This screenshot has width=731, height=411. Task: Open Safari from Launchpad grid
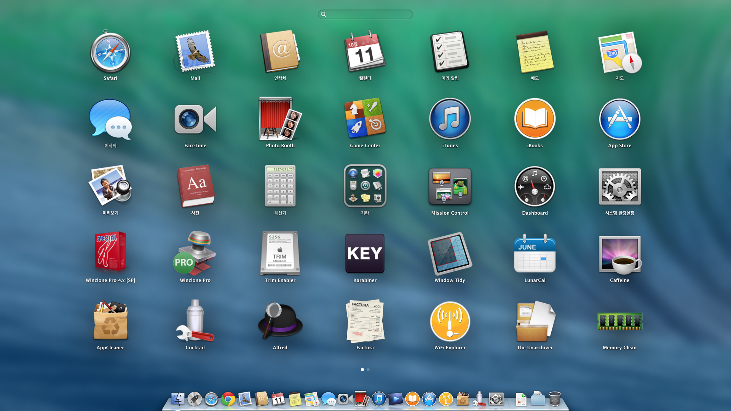[110, 53]
